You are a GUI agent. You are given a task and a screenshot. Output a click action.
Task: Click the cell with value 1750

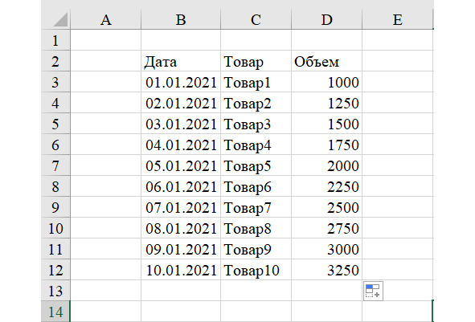(326, 145)
